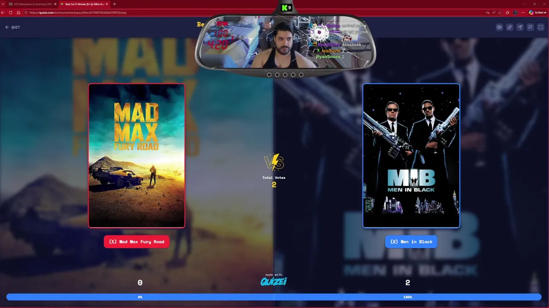Click the blue vote percentage bar
Image resolution: width=549 pixels, height=308 pixels.
[274, 297]
